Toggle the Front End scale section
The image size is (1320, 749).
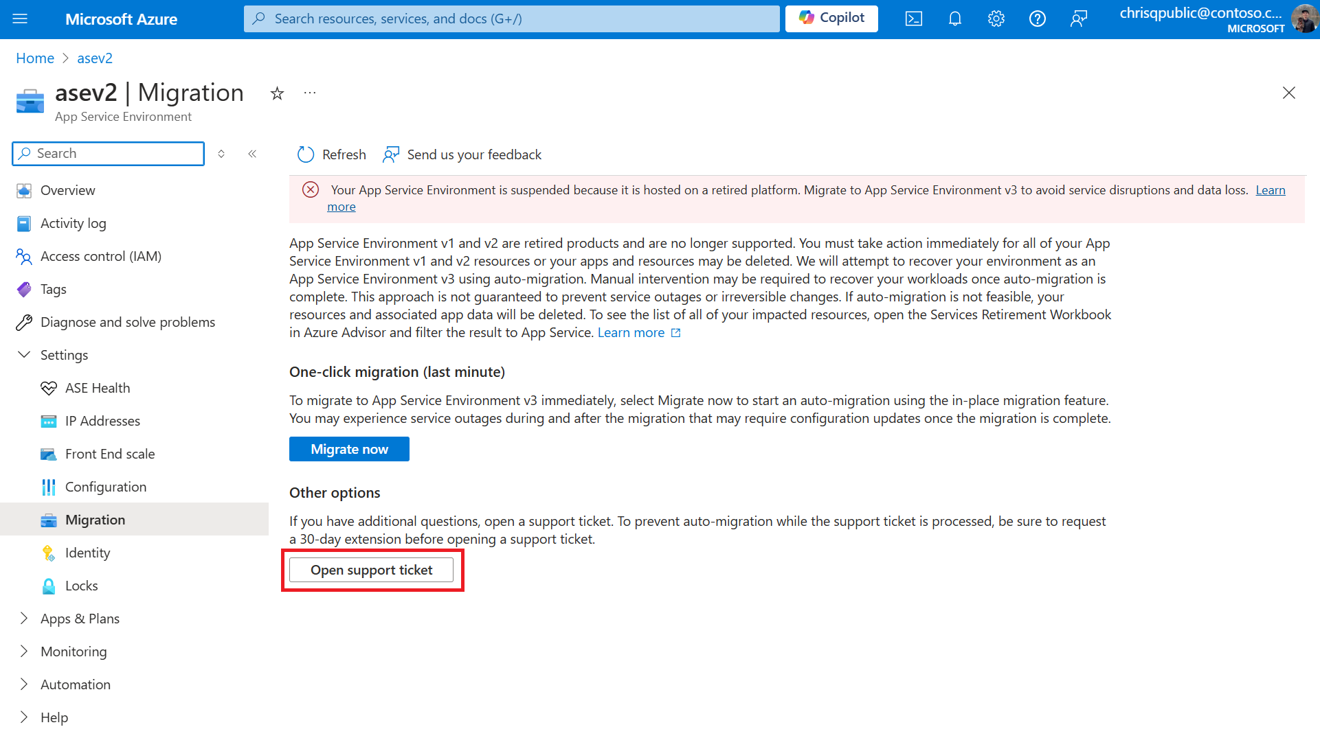(x=110, y=453)
